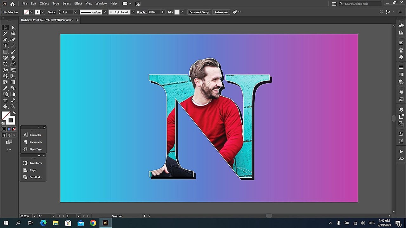Select the Shape Builder tool

5,76
